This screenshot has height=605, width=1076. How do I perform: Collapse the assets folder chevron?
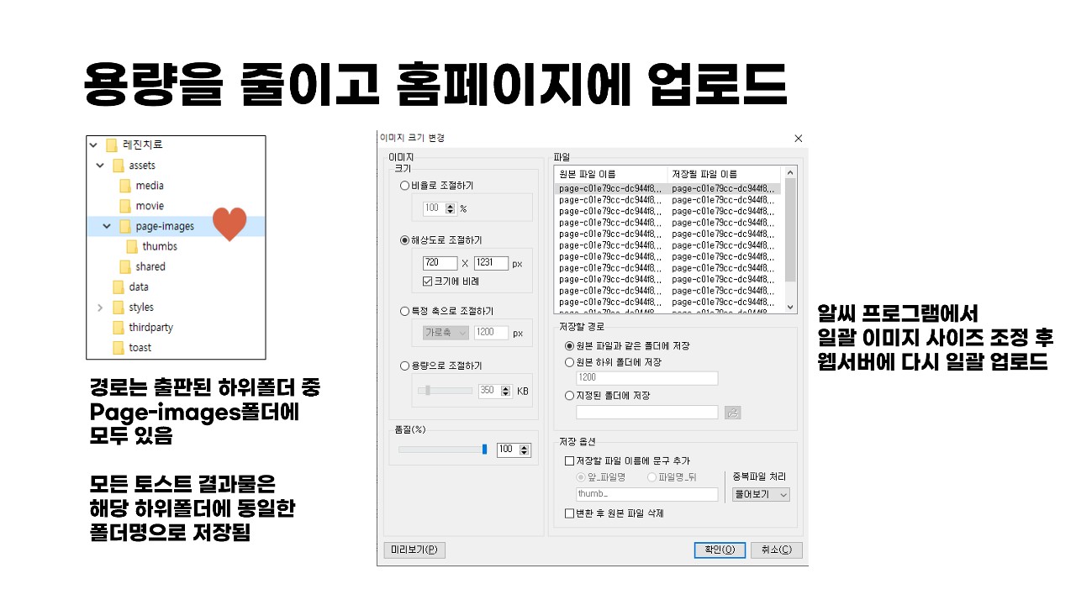tap(101, 166)
